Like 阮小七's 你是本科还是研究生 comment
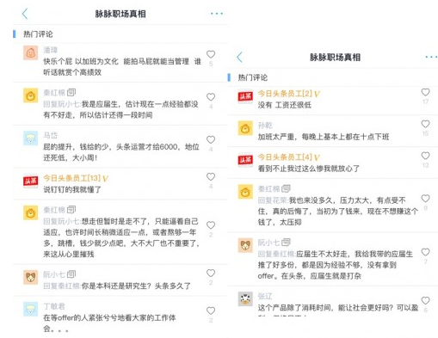Image resolution: width=438 pixels, height=338 pixels. pos(211,273)
